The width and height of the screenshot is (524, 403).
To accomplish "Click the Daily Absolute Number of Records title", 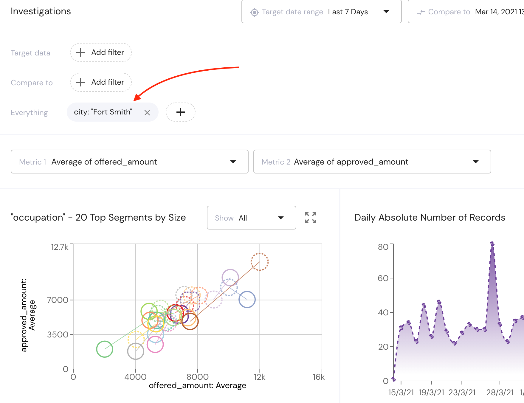I will pos(430,218).
